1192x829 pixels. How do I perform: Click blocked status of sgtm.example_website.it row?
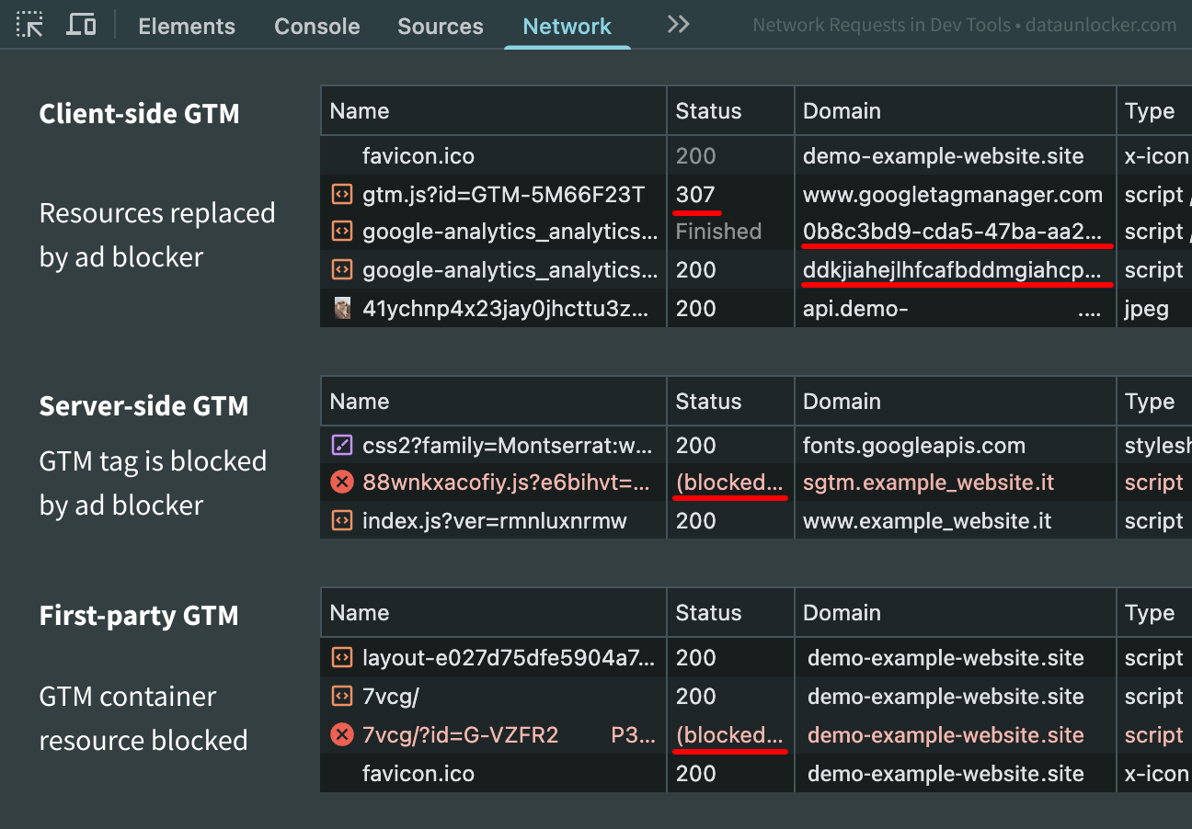coord(729,483)
